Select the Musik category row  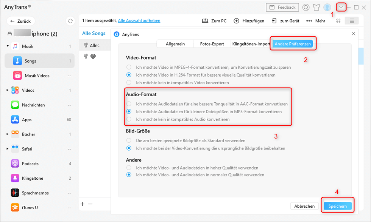click(x=39, y=46)
